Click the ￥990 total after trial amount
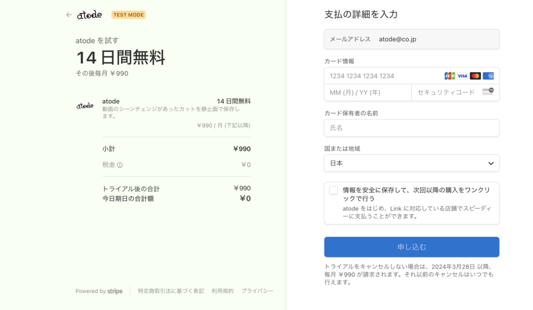 242,188
